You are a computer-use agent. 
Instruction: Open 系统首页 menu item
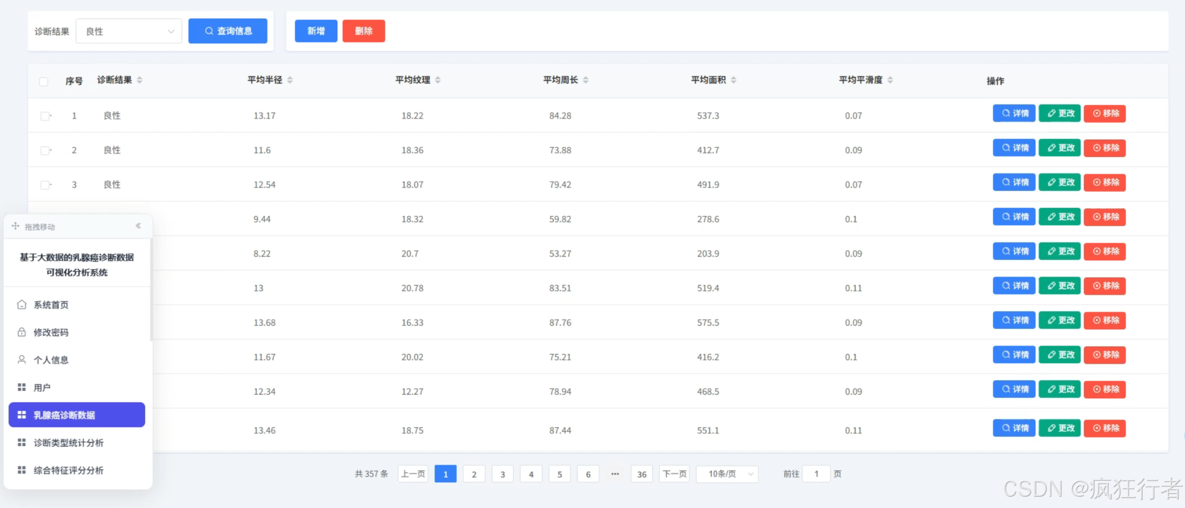77,305
